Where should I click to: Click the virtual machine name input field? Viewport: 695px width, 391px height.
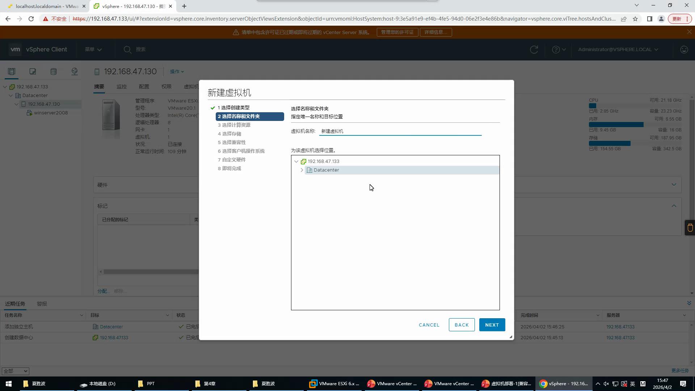(x=400, y=131)
